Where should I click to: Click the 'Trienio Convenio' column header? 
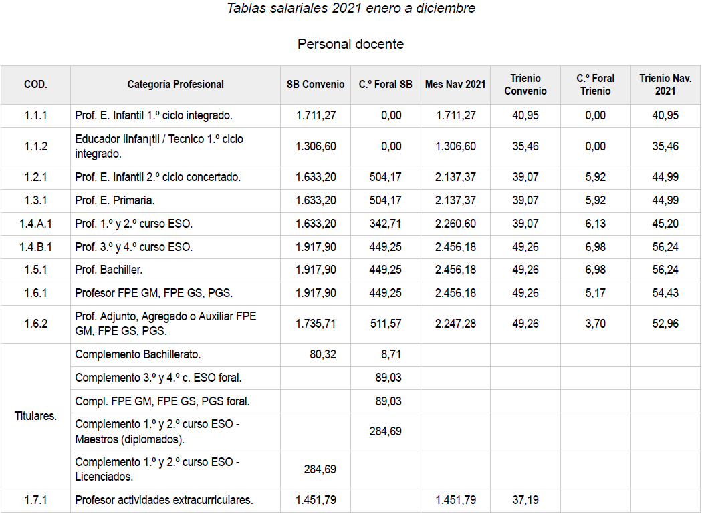click(525, 85)
